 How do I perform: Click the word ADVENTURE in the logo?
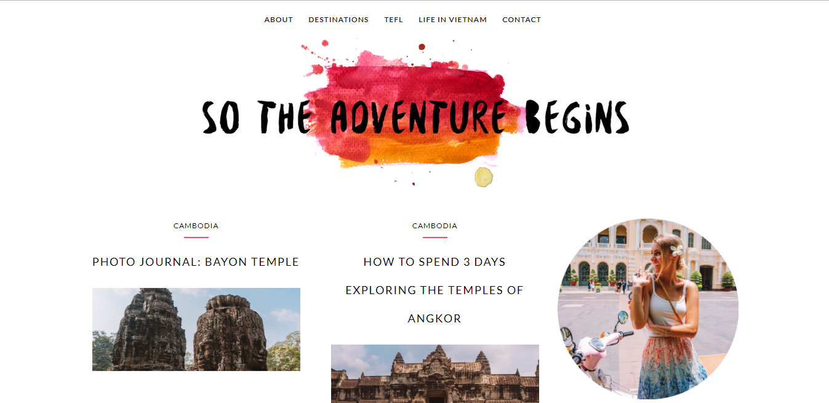point(419,117)
